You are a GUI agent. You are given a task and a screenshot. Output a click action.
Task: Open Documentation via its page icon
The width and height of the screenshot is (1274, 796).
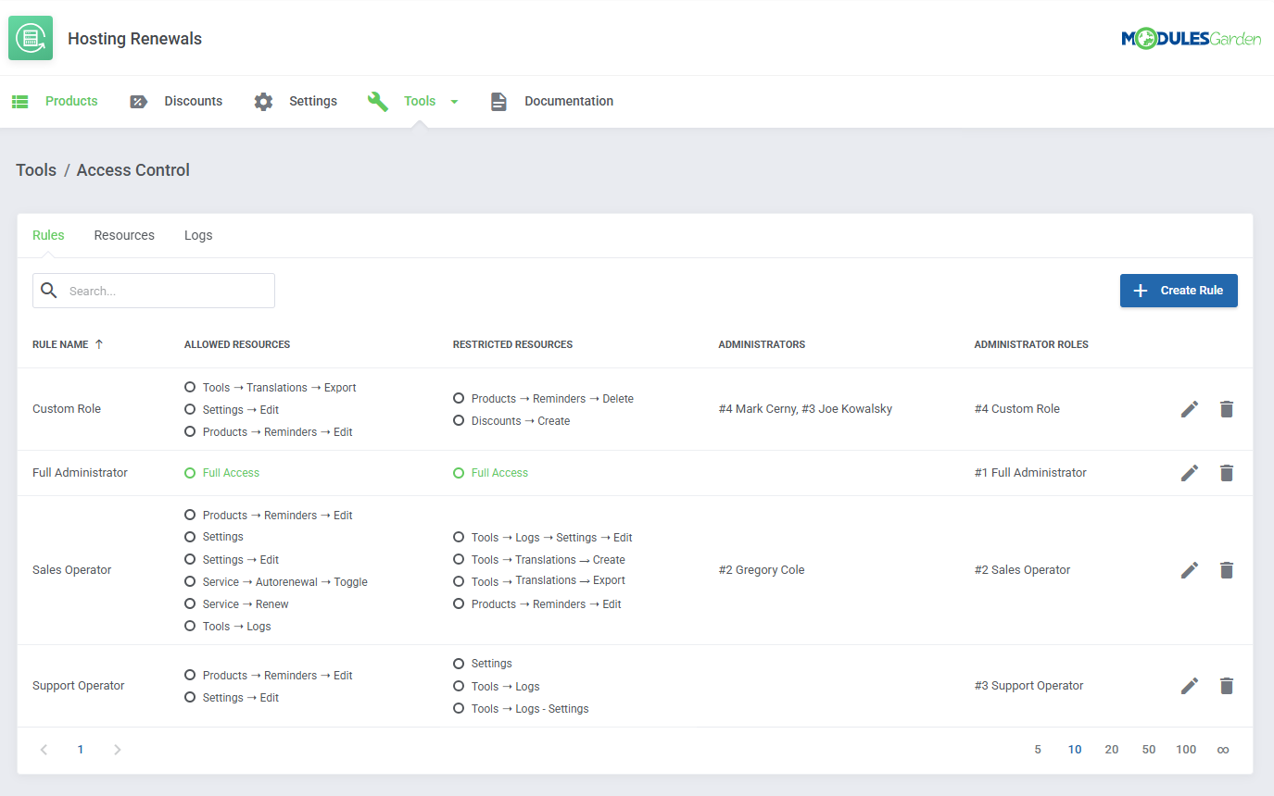tap(498, 101)
